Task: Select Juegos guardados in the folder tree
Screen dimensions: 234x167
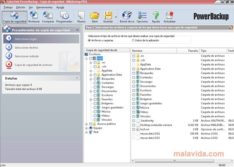Action: (x=112, y=107)
